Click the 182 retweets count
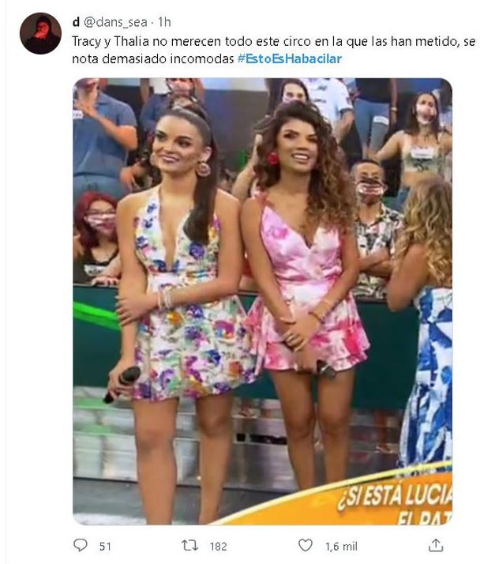 coord(218,547)
